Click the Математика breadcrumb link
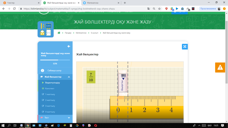The height and width of the screenshot is (128, 228). [x=81, y=33]
